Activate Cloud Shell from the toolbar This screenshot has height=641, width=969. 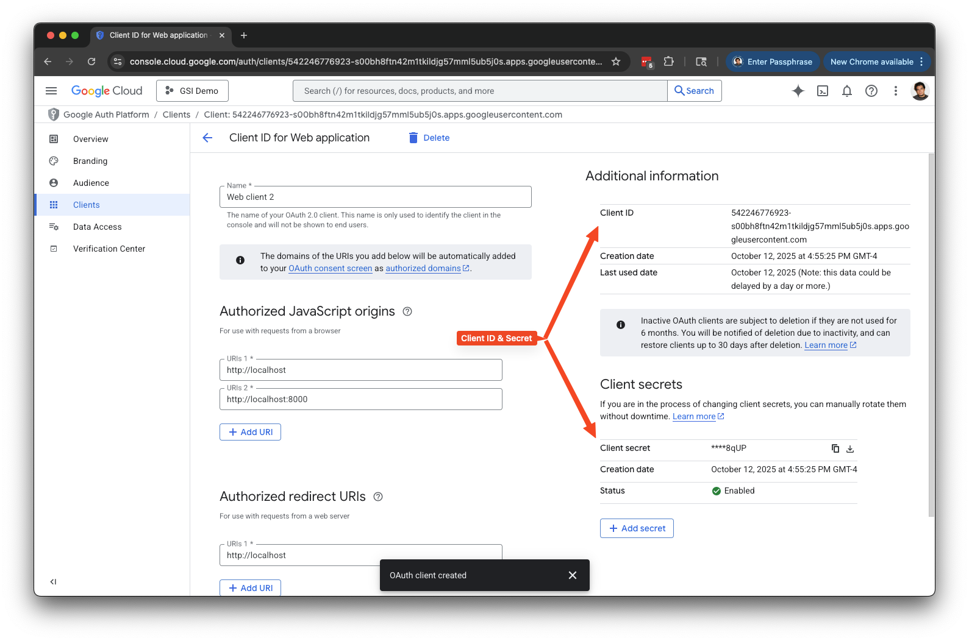coord(823,91)
